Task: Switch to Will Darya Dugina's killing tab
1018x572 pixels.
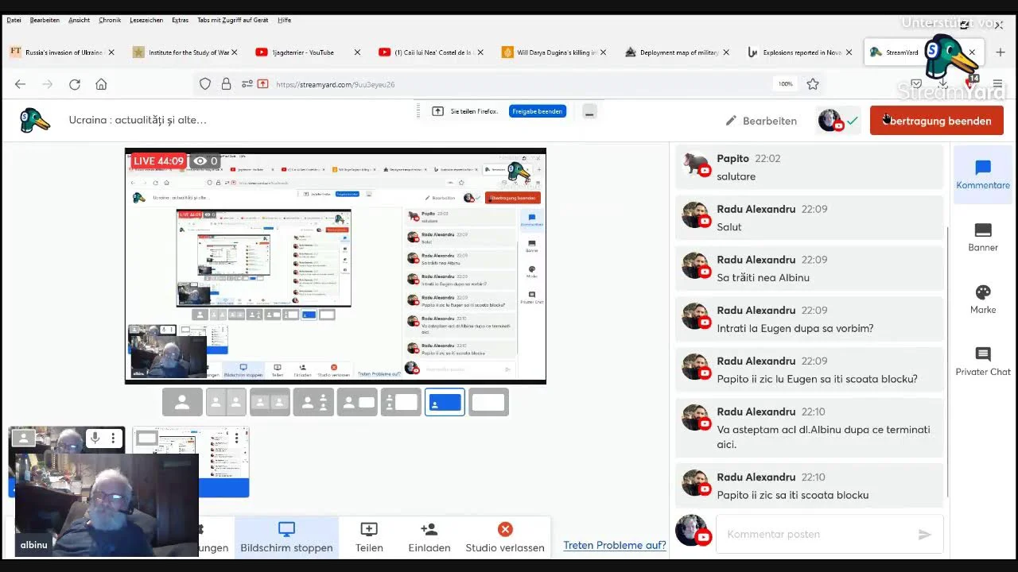Action: click(554, 52)
